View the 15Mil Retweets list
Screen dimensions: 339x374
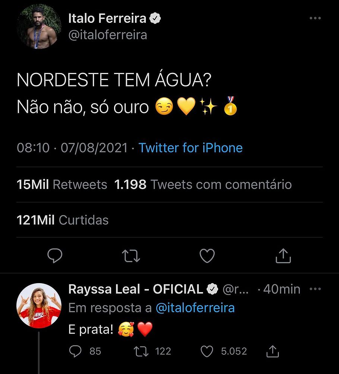coord(62,184)
